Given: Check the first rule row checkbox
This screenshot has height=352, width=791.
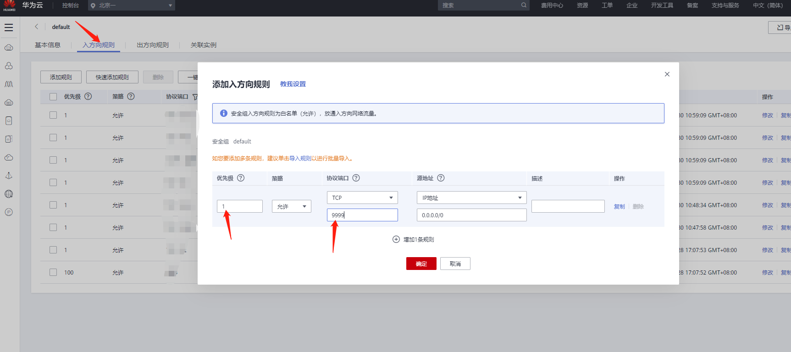Looking at the screenshot, I should click(53, 115).
